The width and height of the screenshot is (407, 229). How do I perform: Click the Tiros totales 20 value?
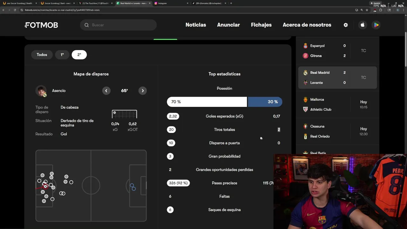171,130
